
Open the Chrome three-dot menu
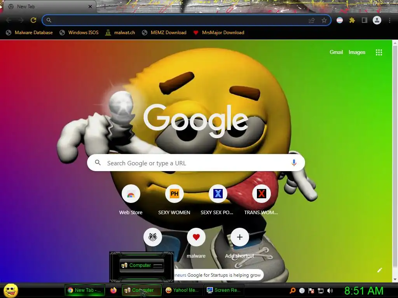[x=389, y=20]
